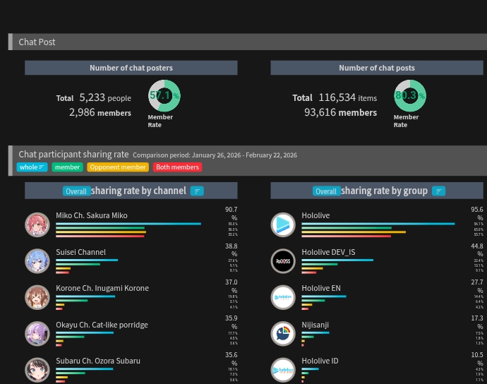Open Subaru Ch. Ozora Subaru link

point(98,361)
